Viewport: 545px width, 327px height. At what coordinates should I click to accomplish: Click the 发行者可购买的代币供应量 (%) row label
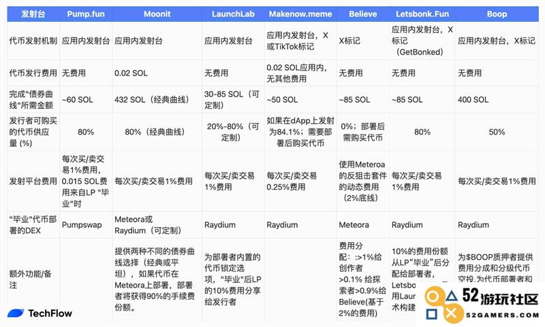[33, 132]
